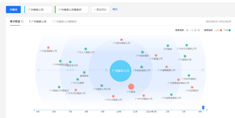235x118 pixels.
Task: Jump timeline to 4月
Action: coord(200,112)
